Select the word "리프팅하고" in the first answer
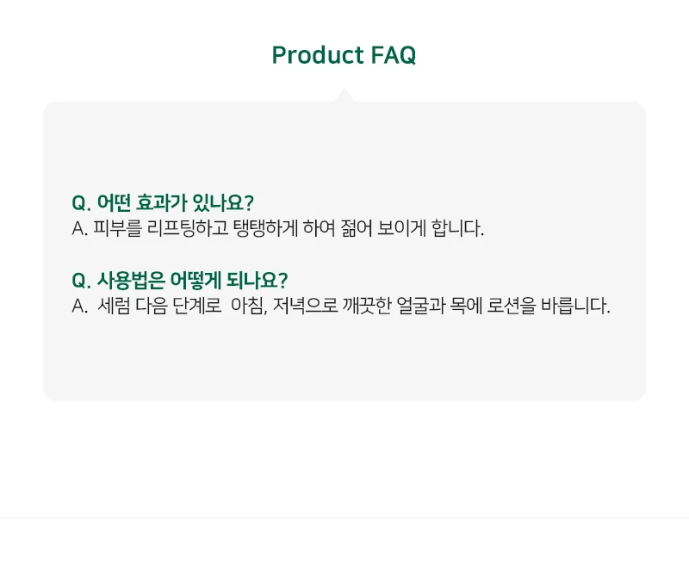 (x=185, y=229)
